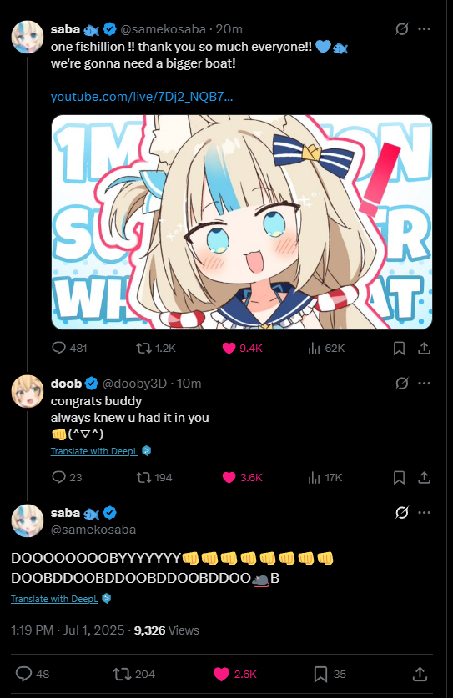
Task: Open more options on saba's DOOBY reply
Action: pyautogui.click(x=424, y=512)
